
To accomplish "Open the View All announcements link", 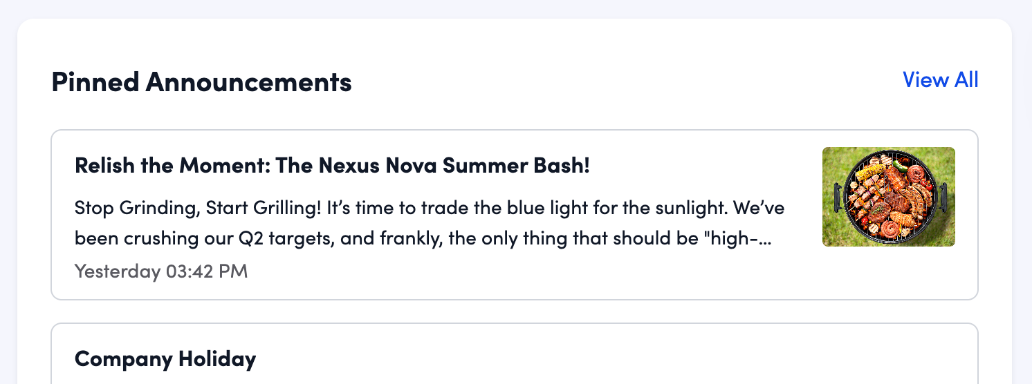I will 940,80.
